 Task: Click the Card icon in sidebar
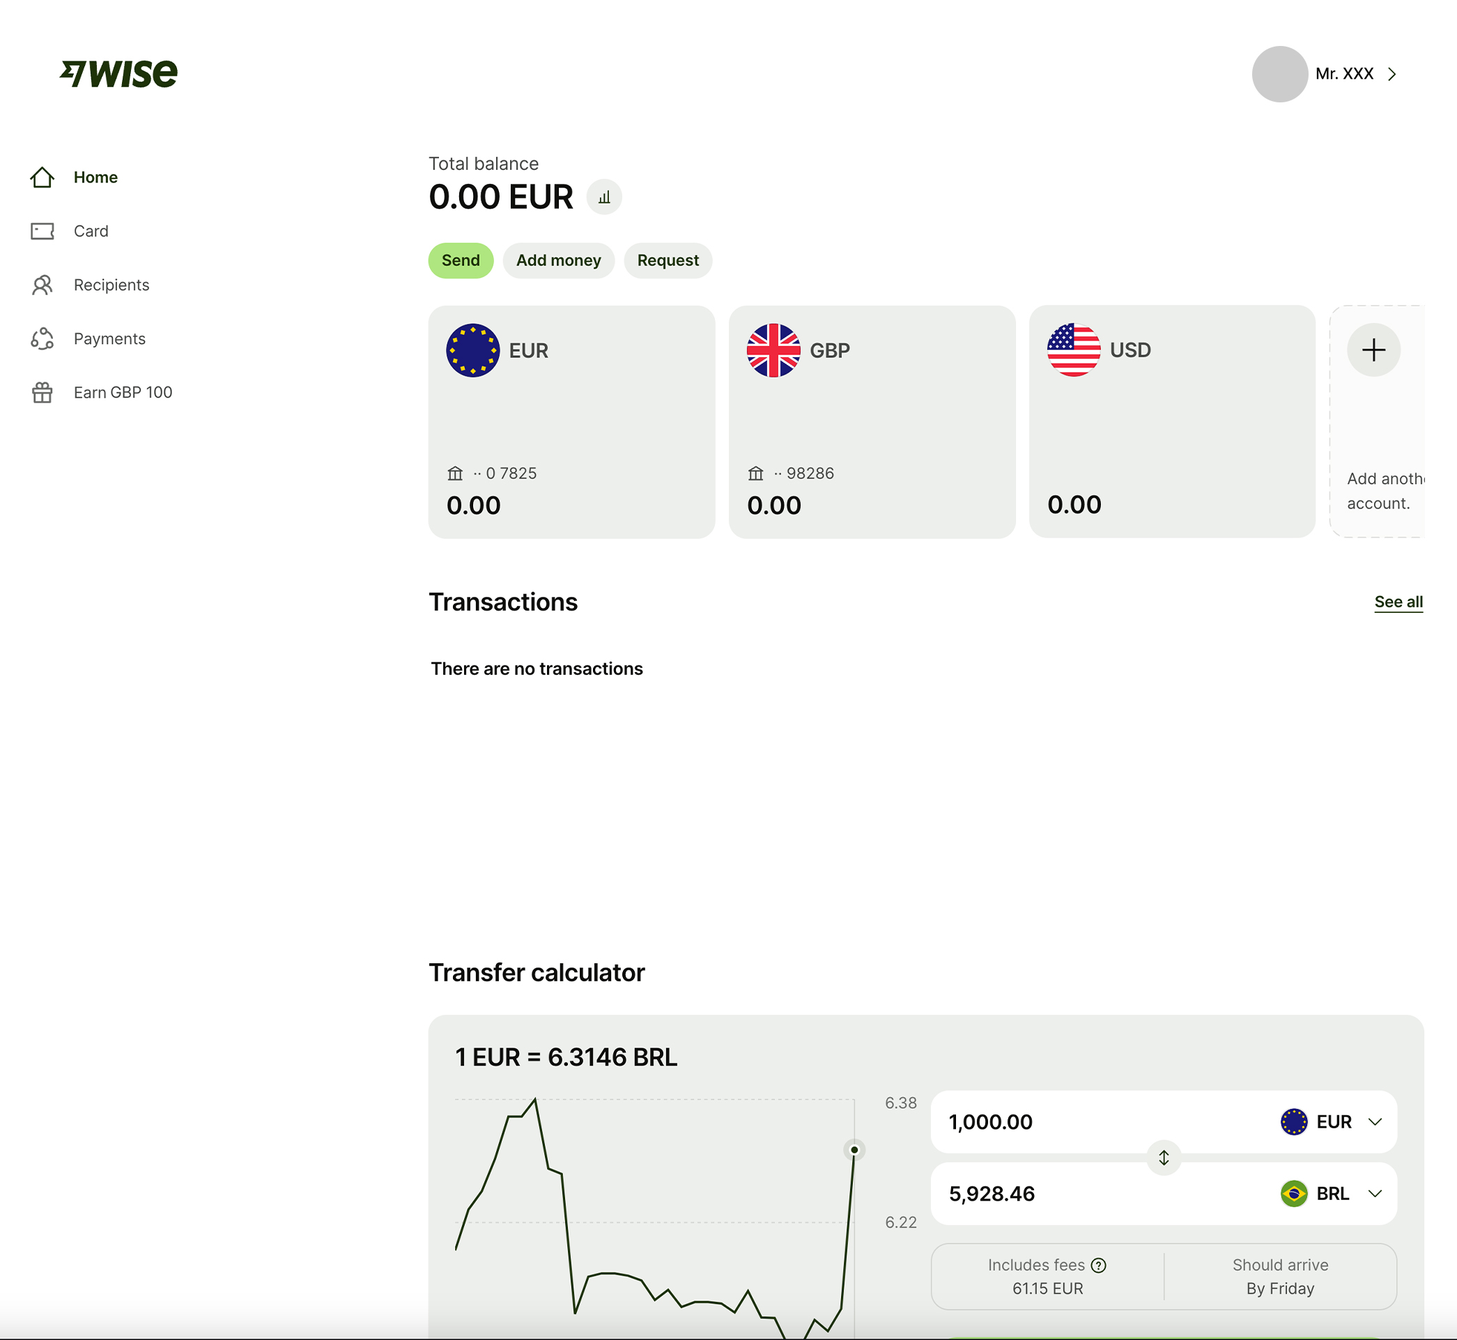(x=42, y=231)
